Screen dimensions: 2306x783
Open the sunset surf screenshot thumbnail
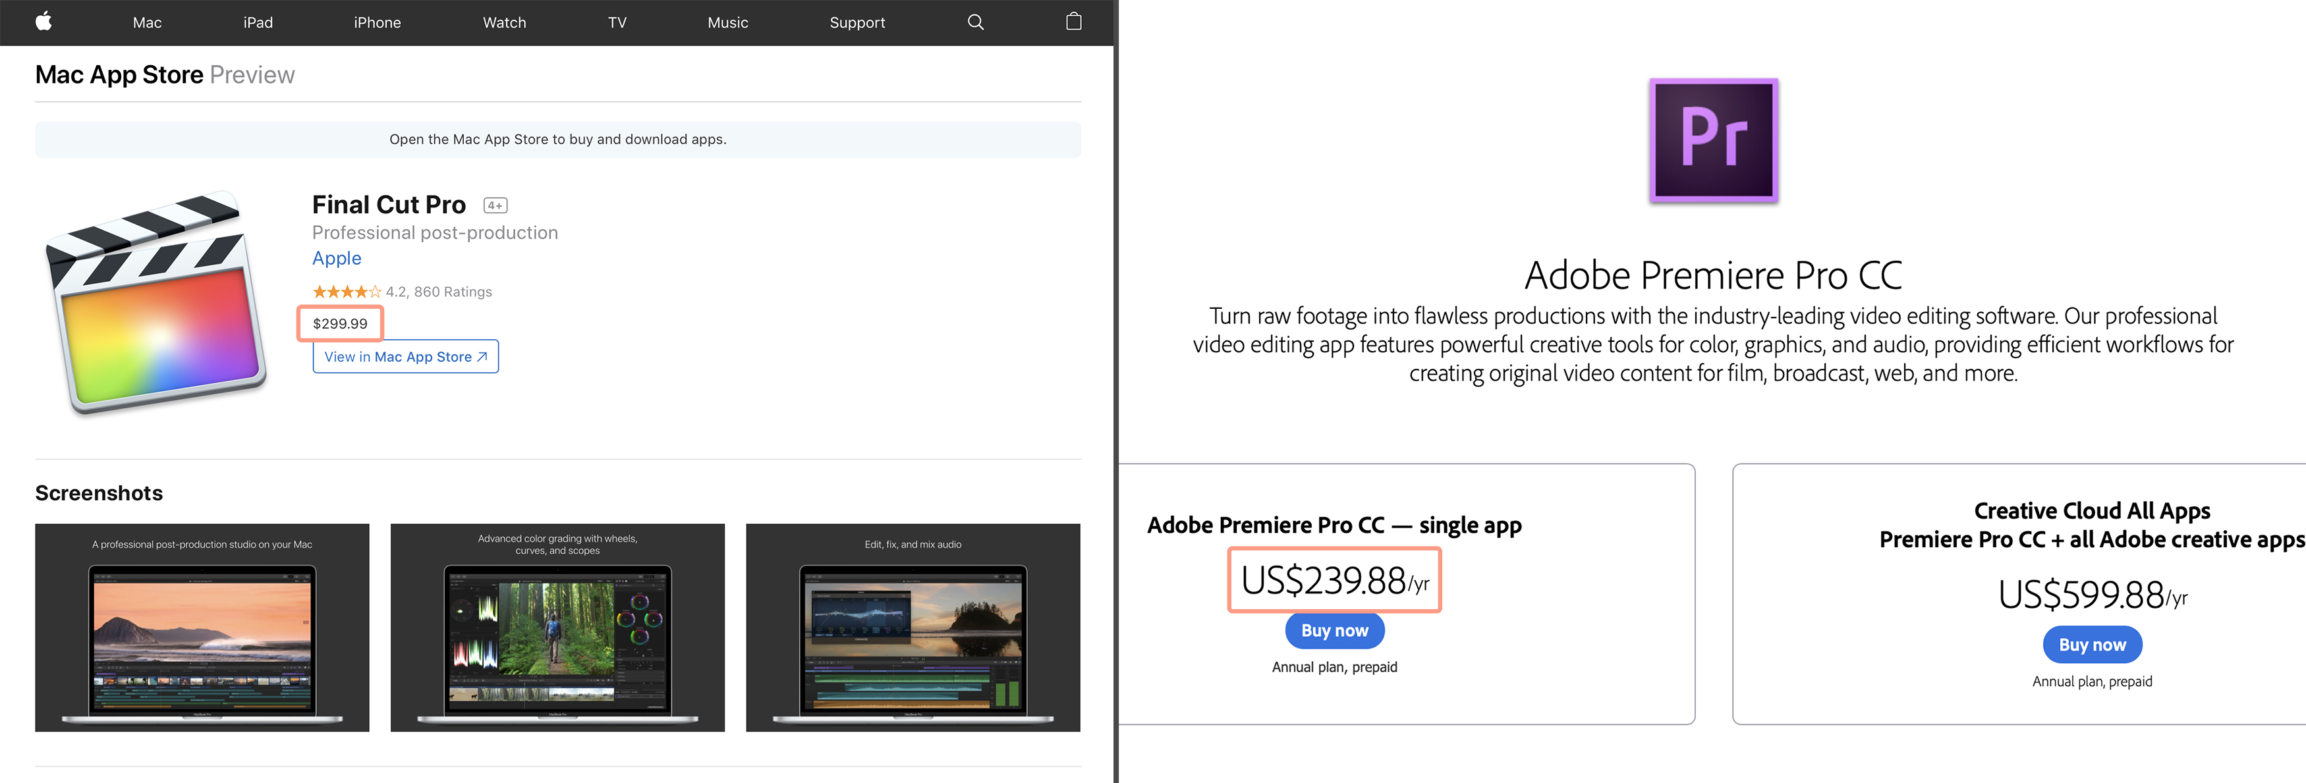[x=202, y=628]
